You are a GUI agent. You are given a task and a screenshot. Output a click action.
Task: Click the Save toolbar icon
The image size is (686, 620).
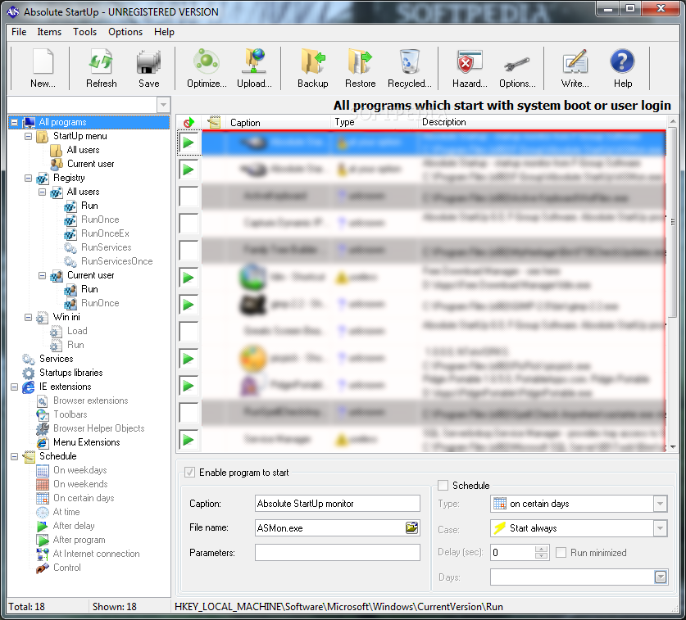tap(148, 68)
